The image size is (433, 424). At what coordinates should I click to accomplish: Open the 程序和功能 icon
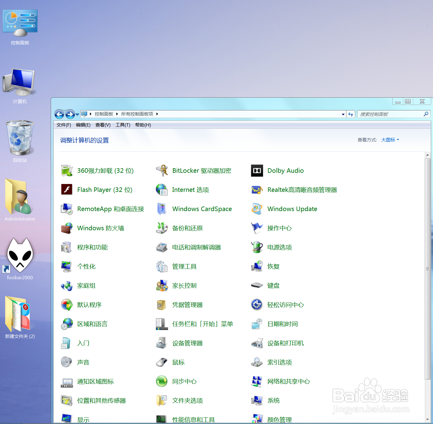[x=67, y=247]
